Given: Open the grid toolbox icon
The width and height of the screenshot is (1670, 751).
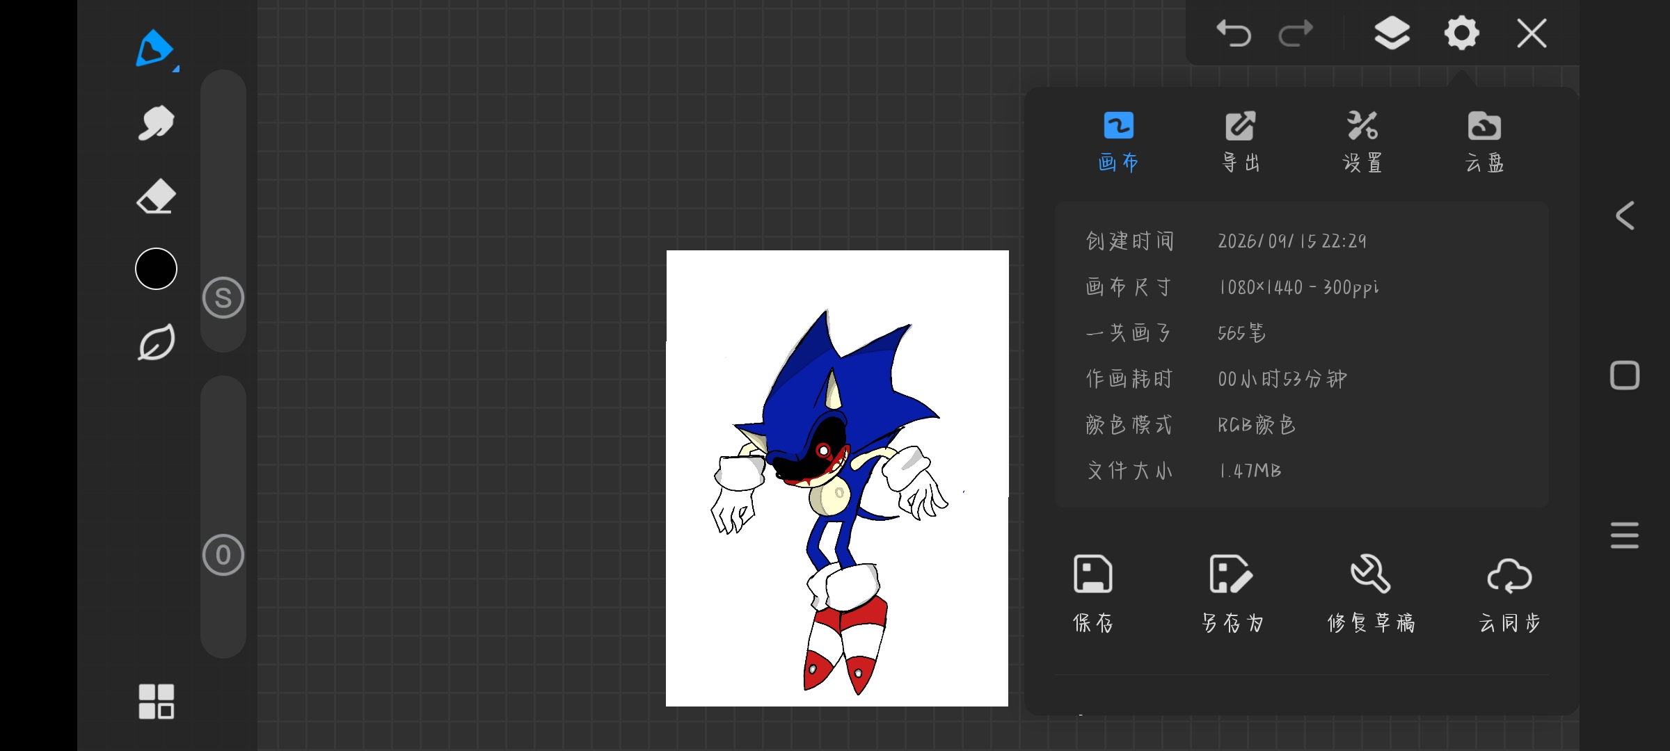Looking at the screenshot, I should tap(156, 701).
